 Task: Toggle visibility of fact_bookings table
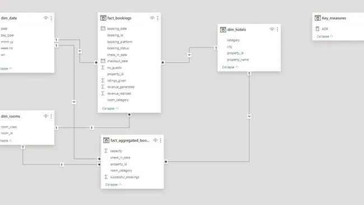coord(152,18)
